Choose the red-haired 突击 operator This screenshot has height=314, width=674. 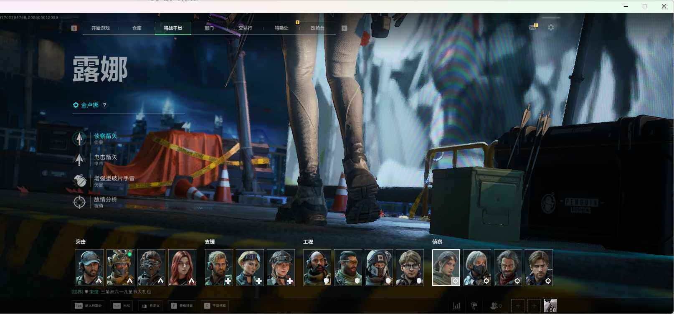tap(182, 268)
